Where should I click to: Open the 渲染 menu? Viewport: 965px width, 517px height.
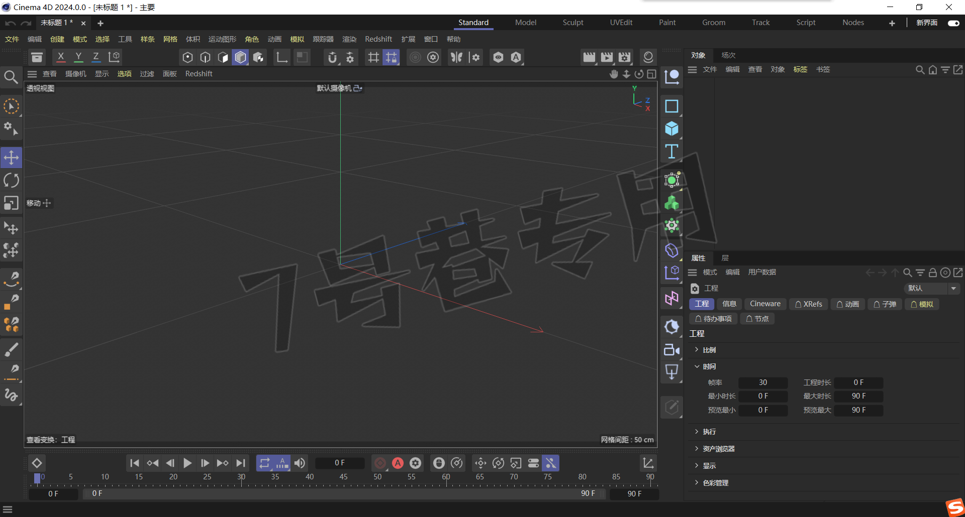(349, 39)
